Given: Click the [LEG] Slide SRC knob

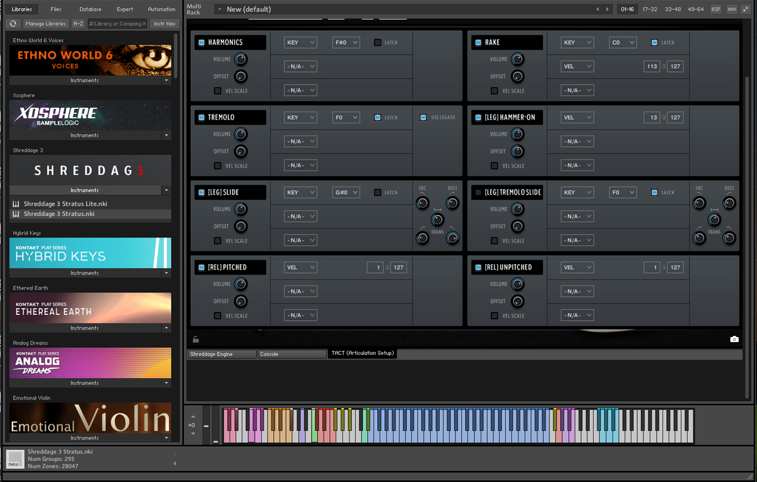Looking at the screenshot, I should point(422,203).
